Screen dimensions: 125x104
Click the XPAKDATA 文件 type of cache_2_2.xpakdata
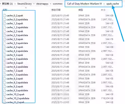click(87, 35)
